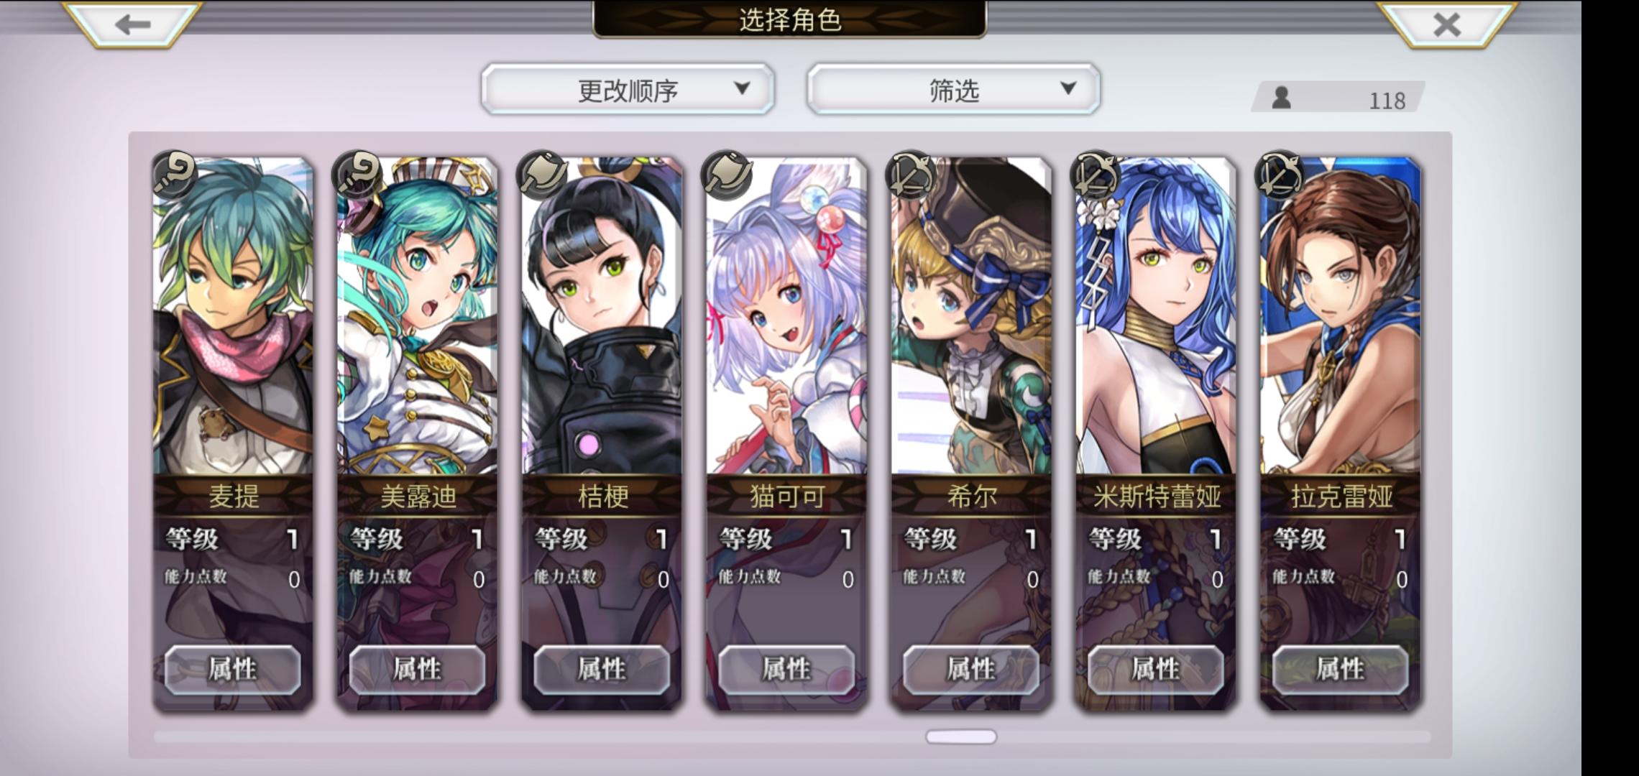Screen dimensions: 1639x776
Task: Open the 更改顺序 sort dropdown
Action: [x=628, y=89]
